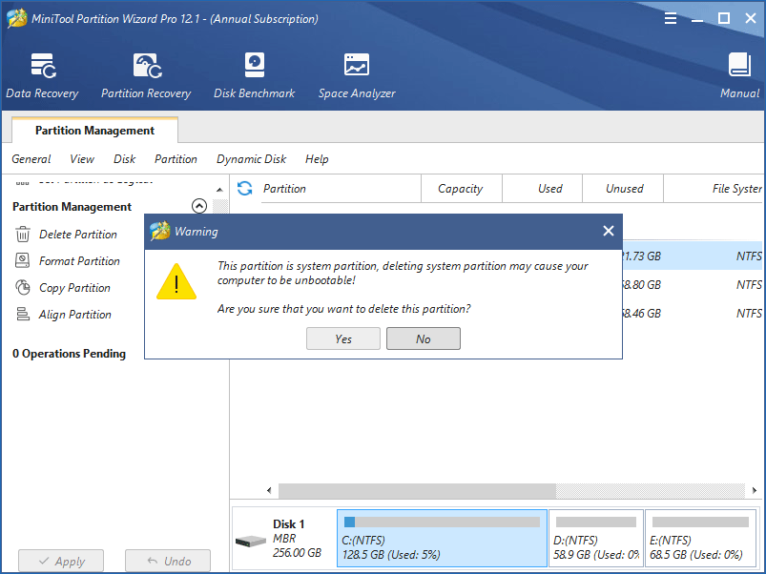Click the horizontal scrollbar right arrow

755,490
